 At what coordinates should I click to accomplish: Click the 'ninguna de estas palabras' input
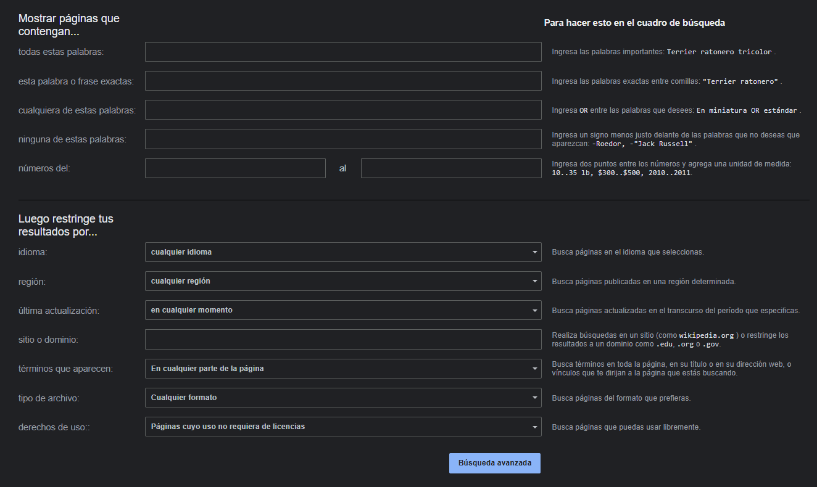coord(342,139)
